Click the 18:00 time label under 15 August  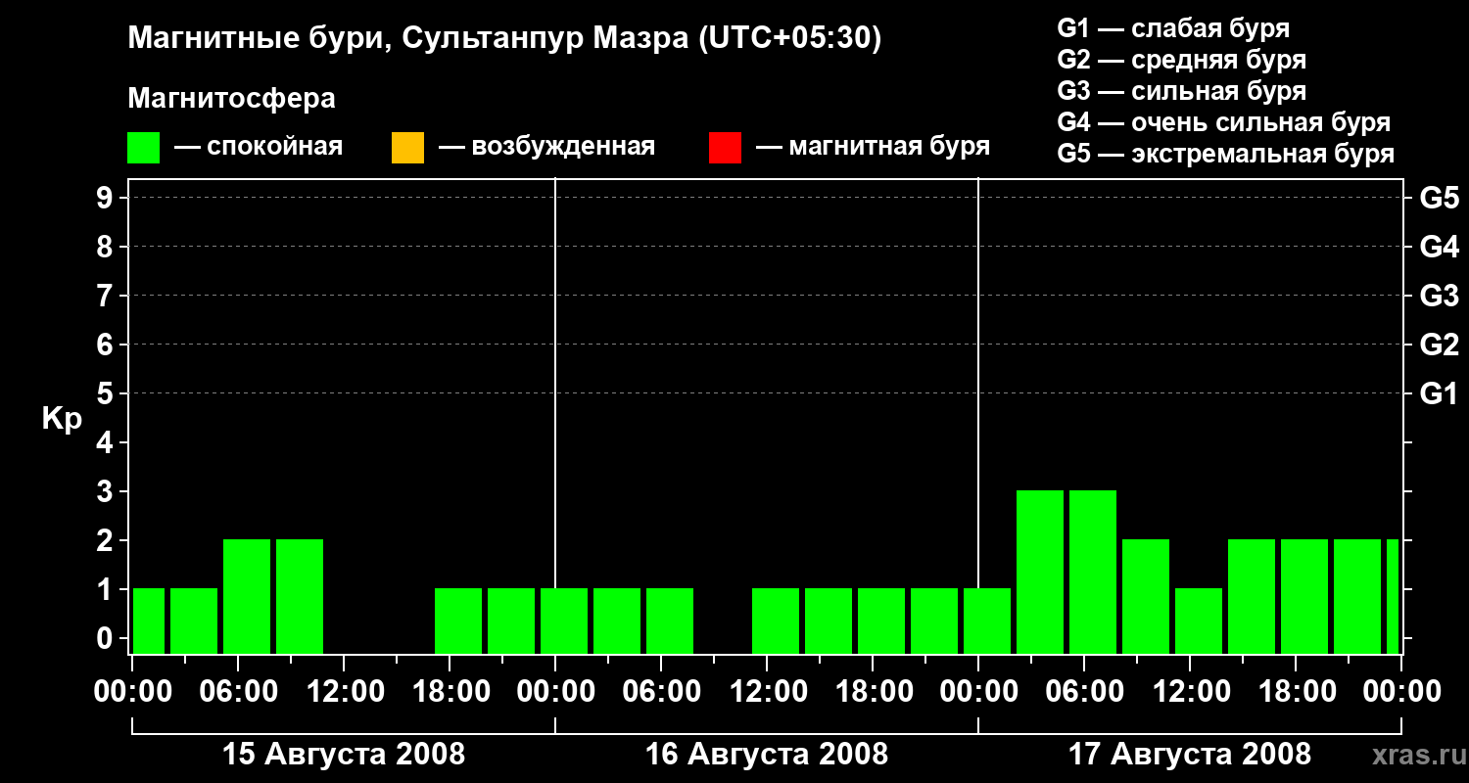point(450,692)
